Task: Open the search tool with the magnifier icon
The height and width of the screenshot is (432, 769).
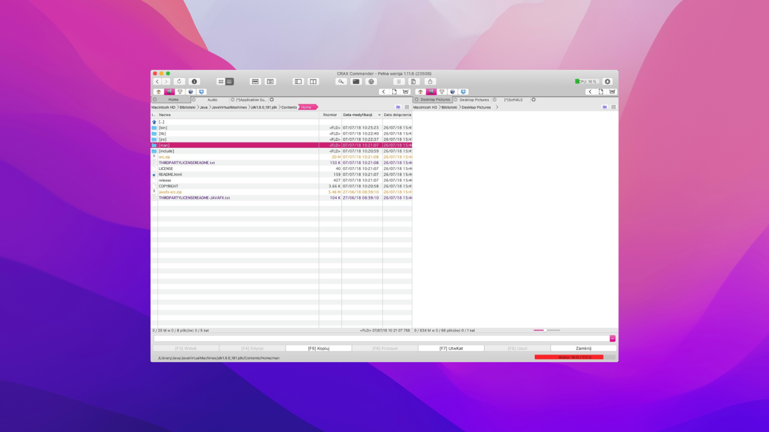Action: [x=341, y=81]
